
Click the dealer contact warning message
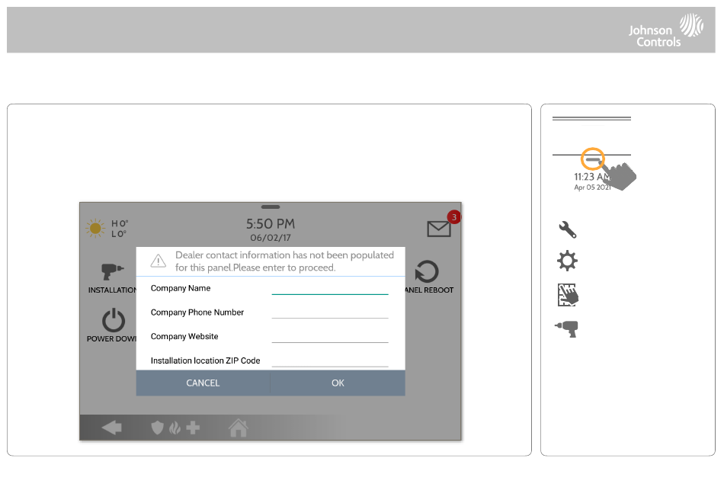point(284,261)
